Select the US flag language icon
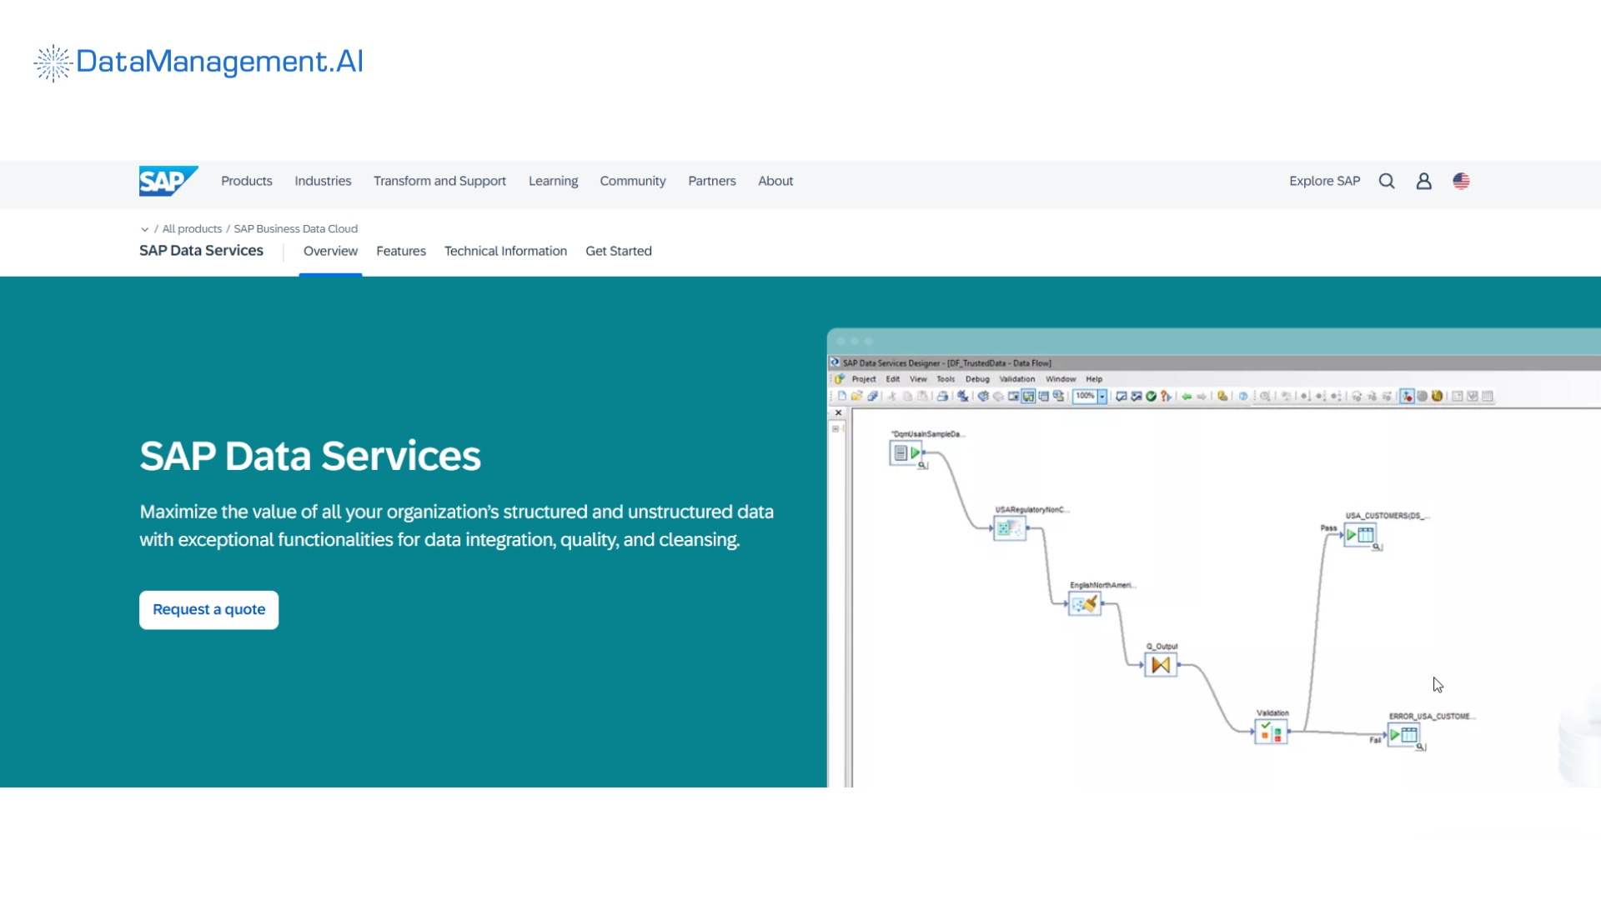1601x900 pixels. [1462, 181]
